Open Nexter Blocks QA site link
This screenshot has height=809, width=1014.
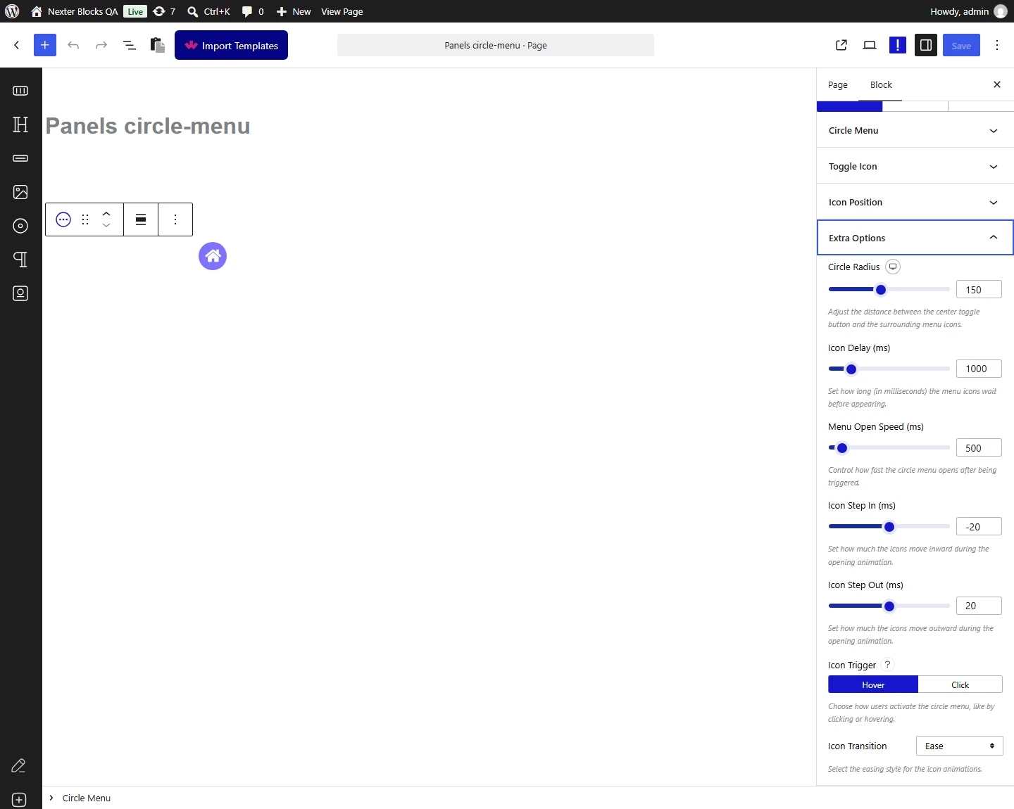click(74, 11)
